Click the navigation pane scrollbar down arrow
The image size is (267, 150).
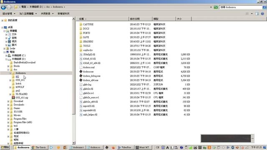point(74,143)
